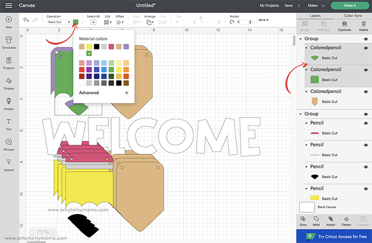Redo the last action
The width and height of the screenshot is (372, 243).
[x=35, y=20]
